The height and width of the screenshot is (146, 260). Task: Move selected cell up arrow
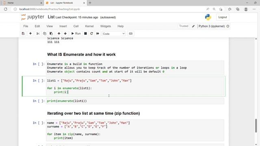pos(59,34)
